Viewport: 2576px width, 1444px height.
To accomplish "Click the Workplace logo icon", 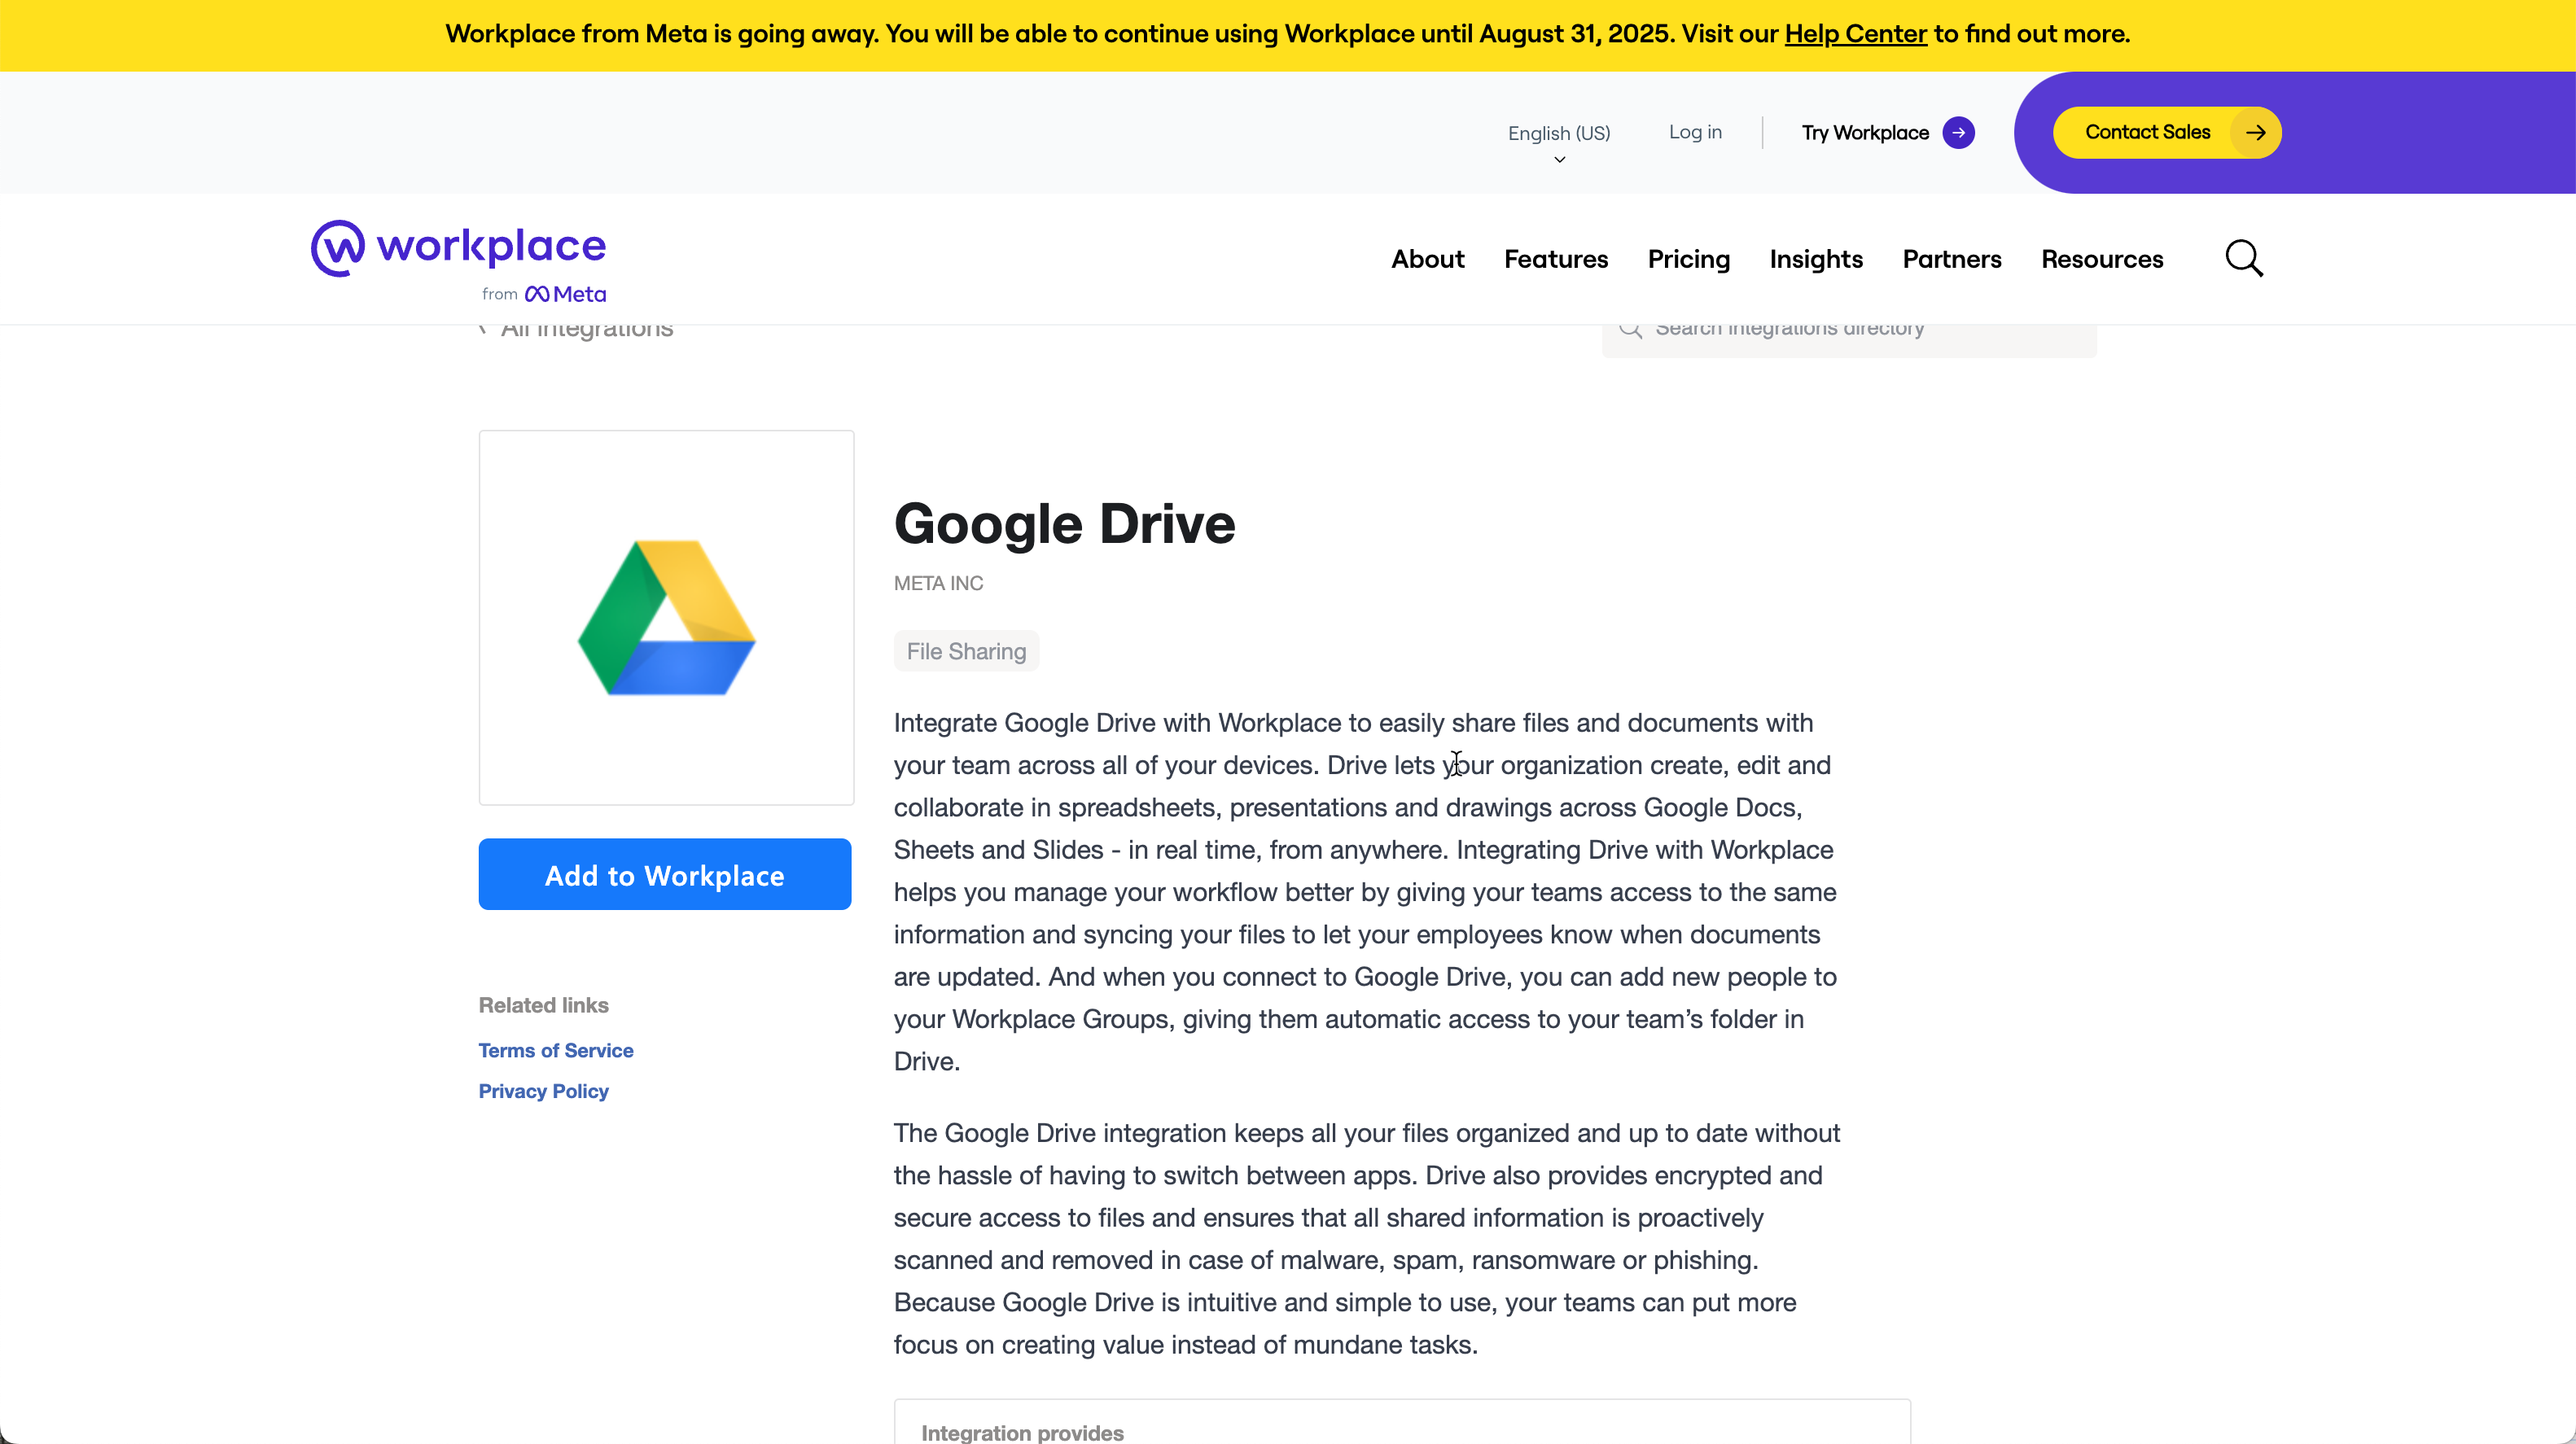I will 338,248.
